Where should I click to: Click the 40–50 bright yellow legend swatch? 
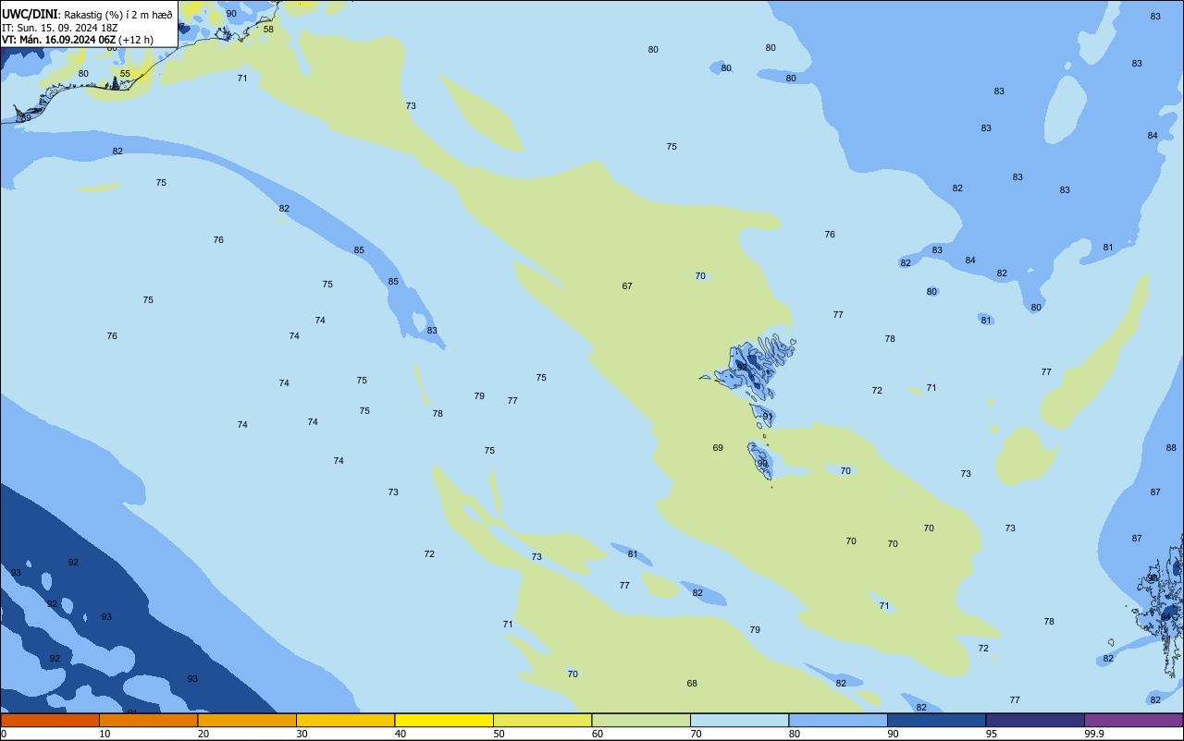pyautogui.click(x=444, y=720)
